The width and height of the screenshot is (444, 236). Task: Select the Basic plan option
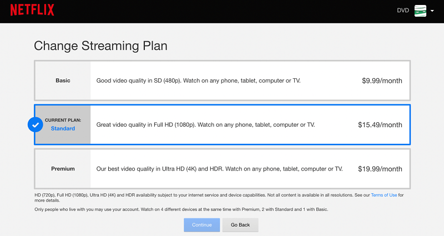(223, 81)
